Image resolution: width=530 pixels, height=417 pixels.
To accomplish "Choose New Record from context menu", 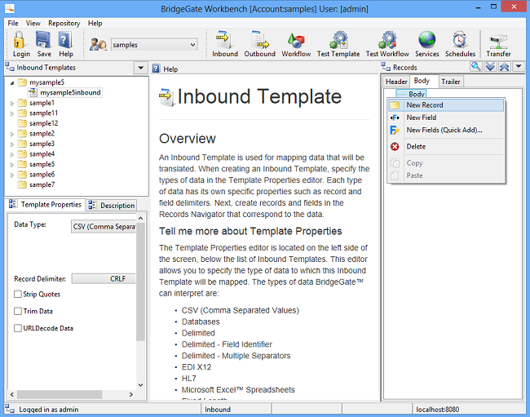I will point(445,104).
